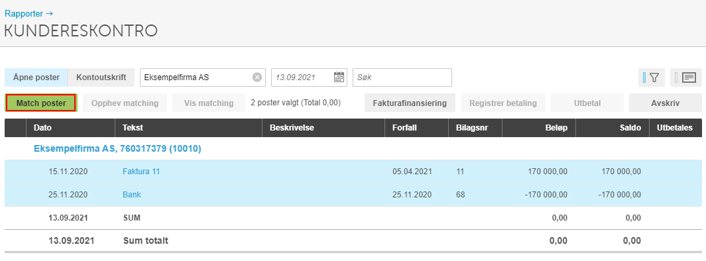
Task: Click the Utbetal button
Action: tap(587, 103)
